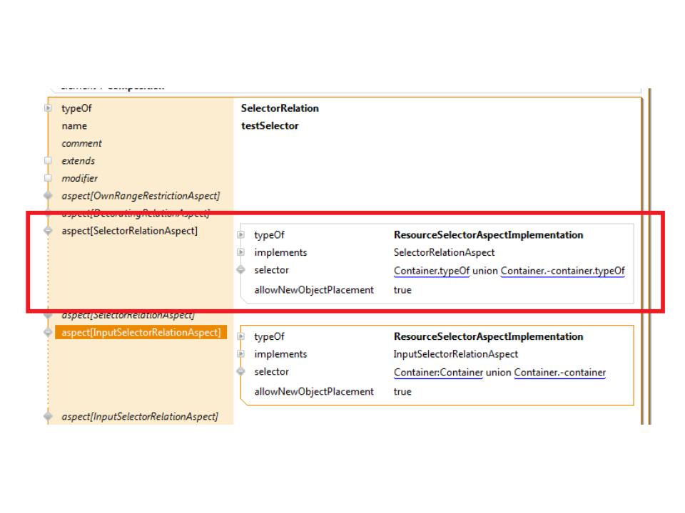
Task: Click the testSelector name value
Action: pyautogui.click(x=270, y=126)
